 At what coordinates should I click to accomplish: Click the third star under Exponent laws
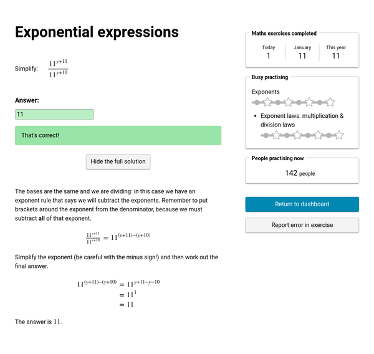(x=319, y=135)
